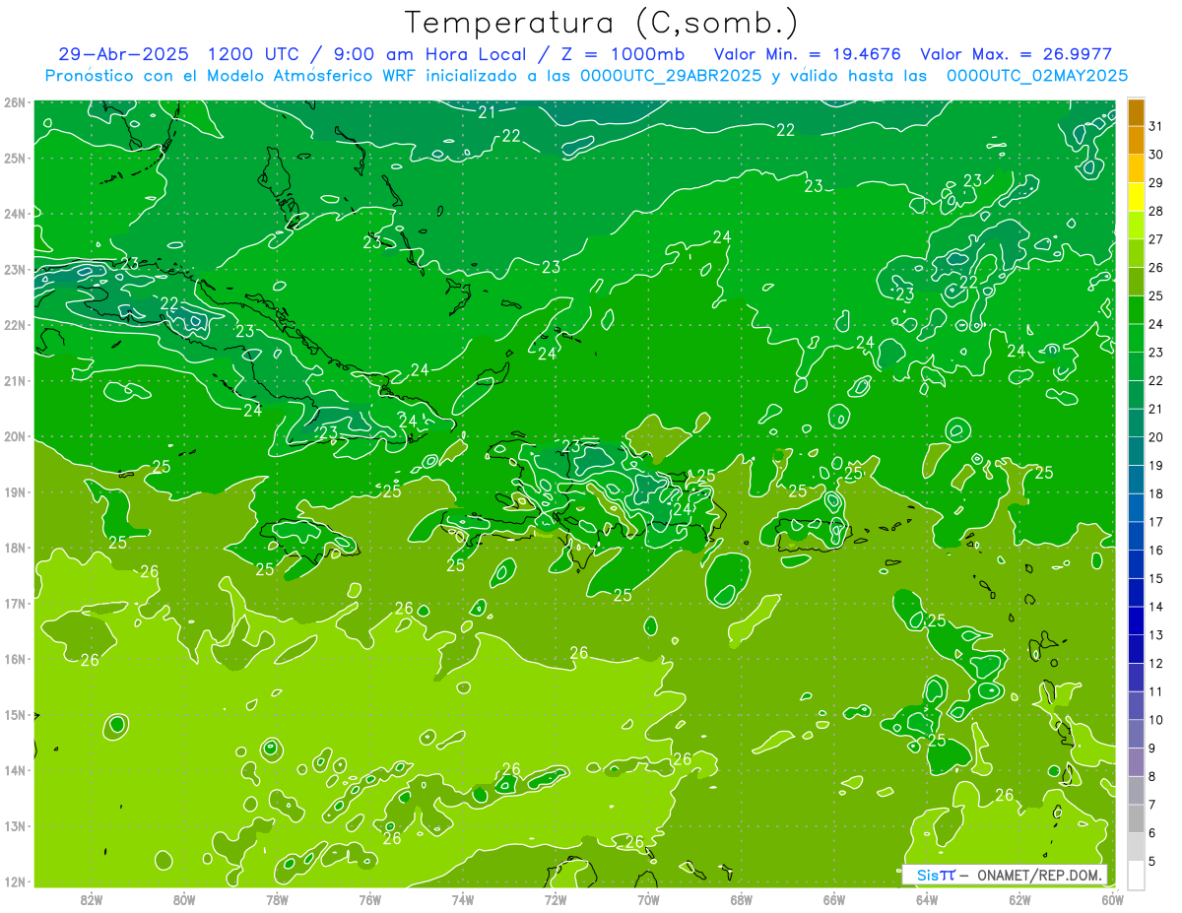Click the gray swatch between 6 and 7
Image resolution: width=1182 pixels, height=913 pixels.
coord(1136,818)
